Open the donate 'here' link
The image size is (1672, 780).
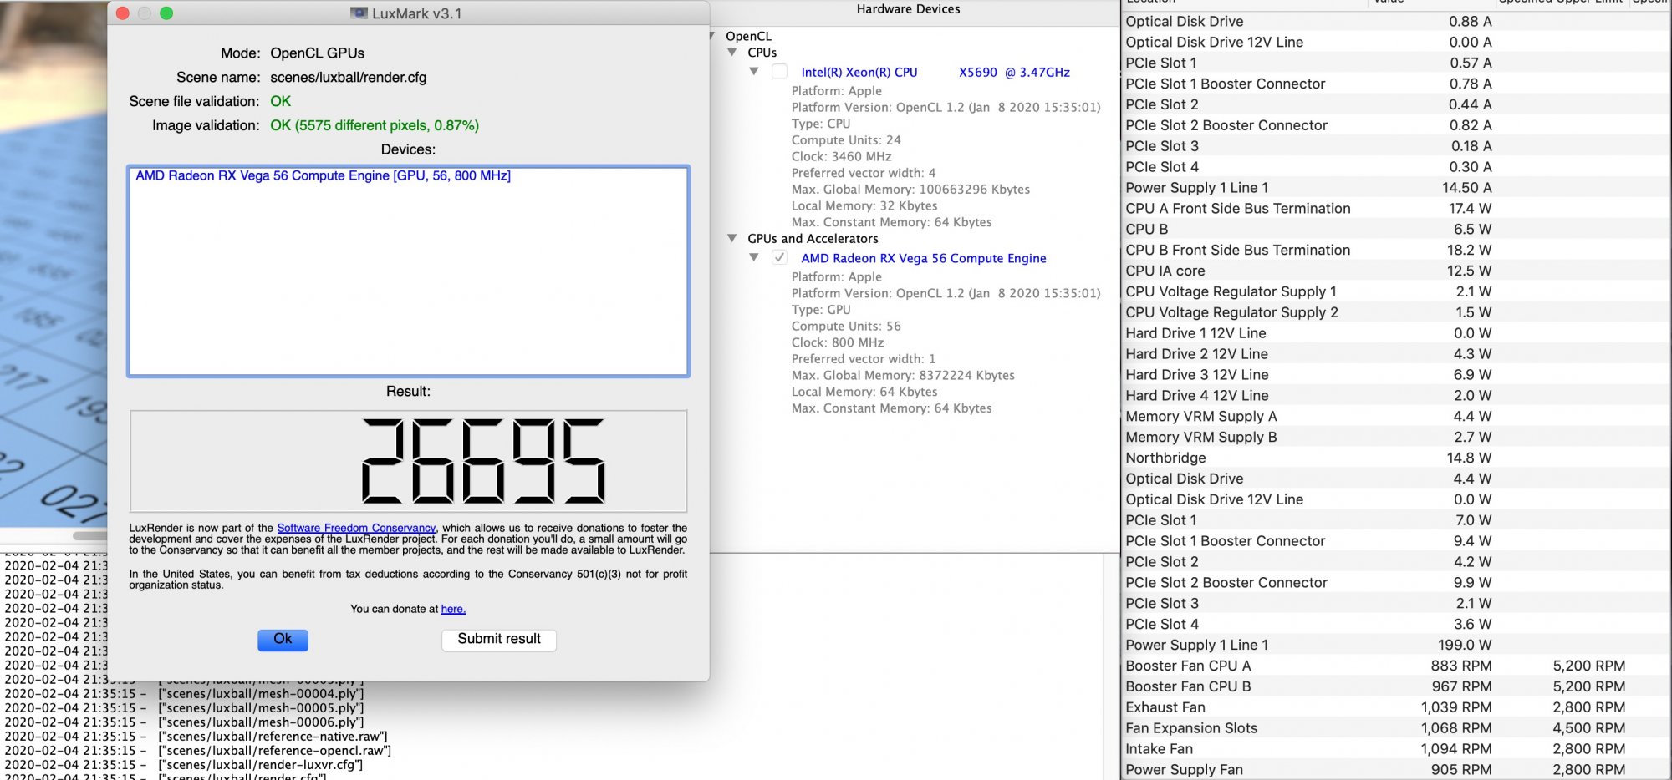click(453, 610)
